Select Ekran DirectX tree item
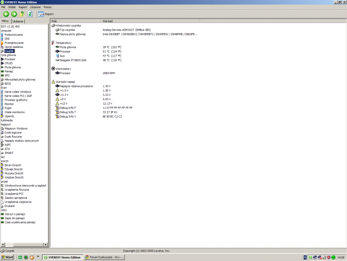 [x=13, y=165]
